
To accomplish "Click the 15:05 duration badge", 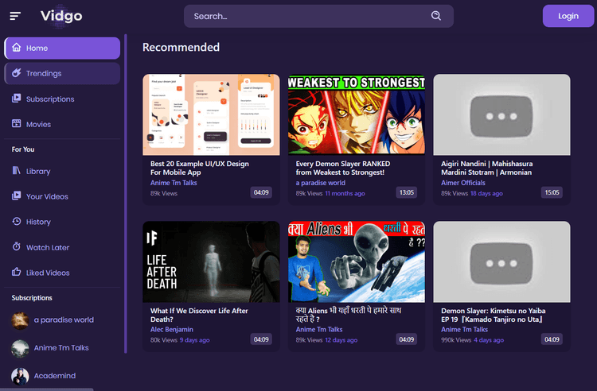I will tap(552, 192).
